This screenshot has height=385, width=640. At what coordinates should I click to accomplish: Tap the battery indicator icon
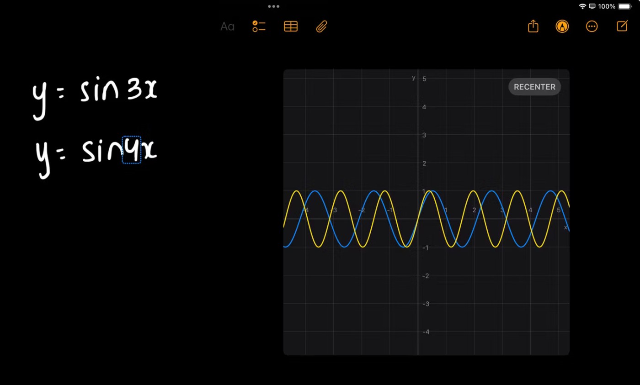pos(624,6)
